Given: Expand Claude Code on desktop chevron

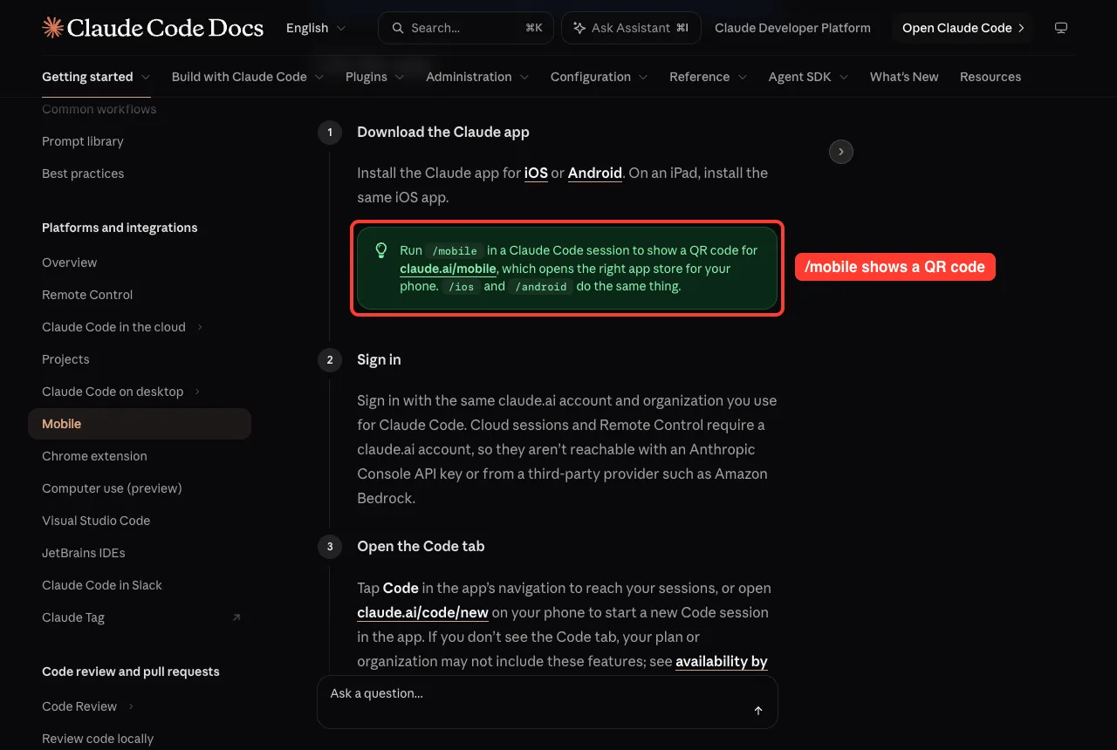Looking at the screenshot, I should coord(198,392).
